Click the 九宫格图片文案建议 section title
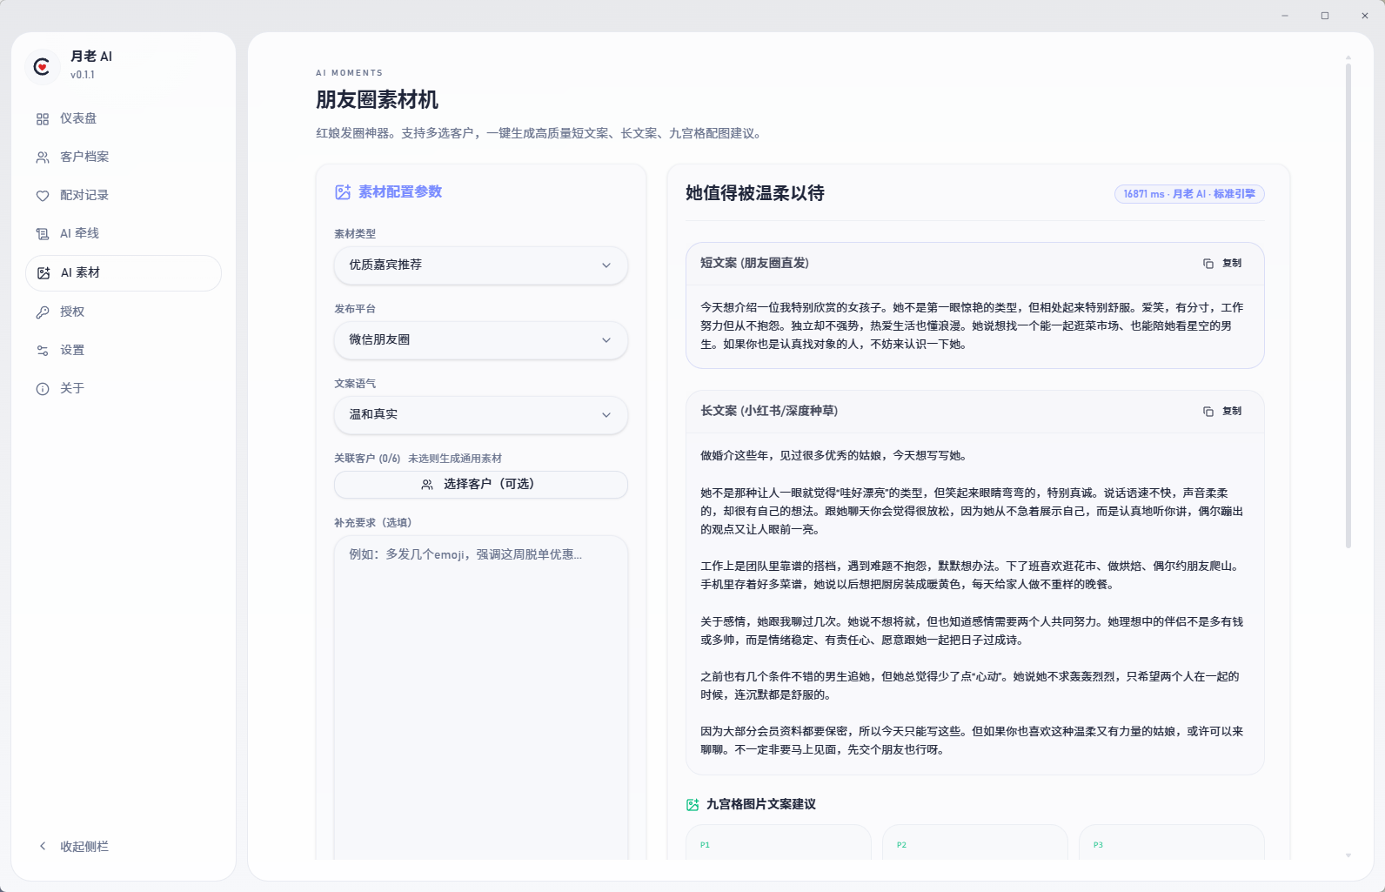 point(761,805)
